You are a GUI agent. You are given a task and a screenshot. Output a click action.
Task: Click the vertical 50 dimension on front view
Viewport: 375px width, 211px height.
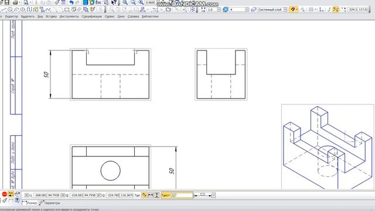[46, 74]
